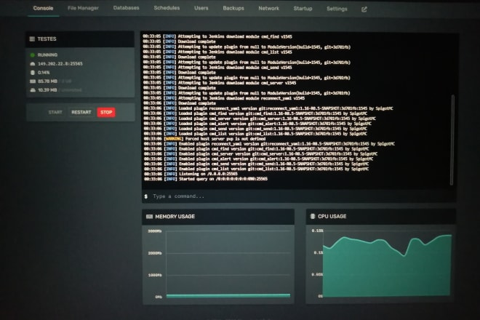Click the memory usage chart
480x320 pixels.
point(228,264)
